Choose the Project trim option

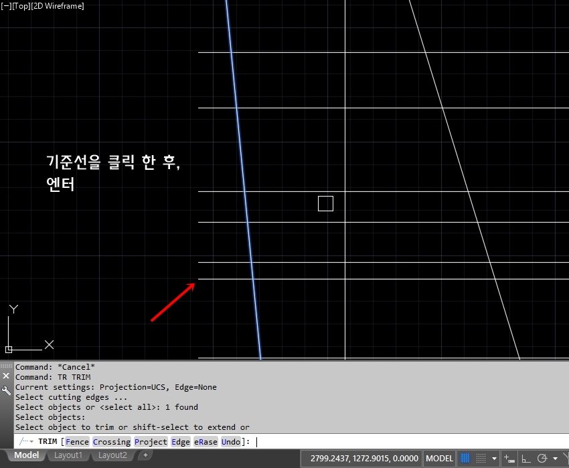[151, 441]
